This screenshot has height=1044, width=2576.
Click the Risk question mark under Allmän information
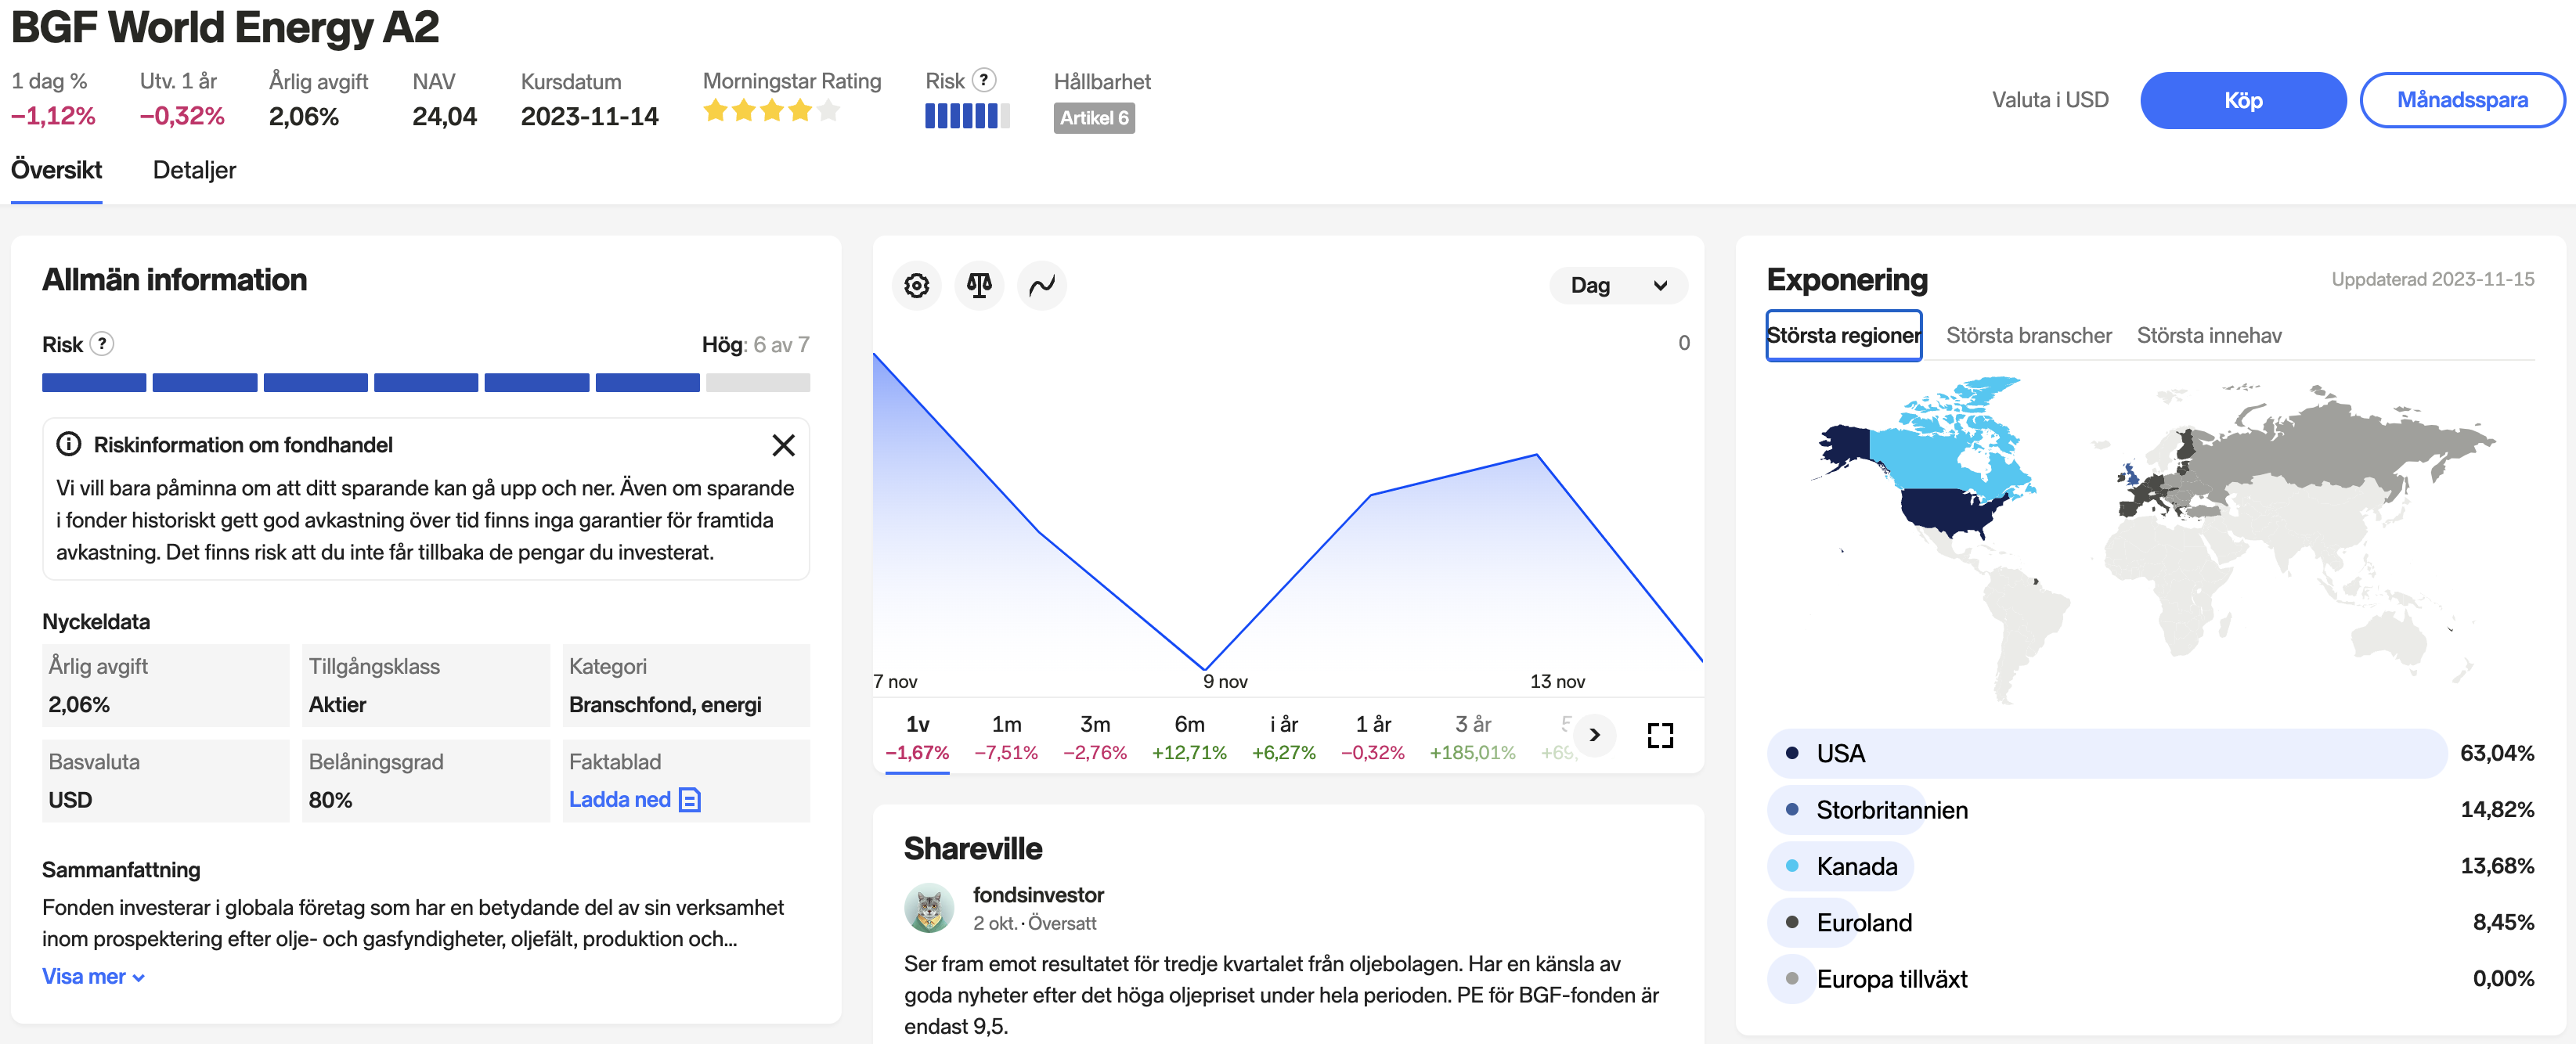[x=101, y=344]
